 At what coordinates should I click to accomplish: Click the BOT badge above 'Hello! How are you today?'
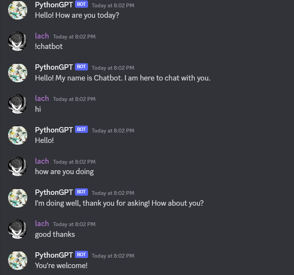pyautogui.click(x=81, y=4)
